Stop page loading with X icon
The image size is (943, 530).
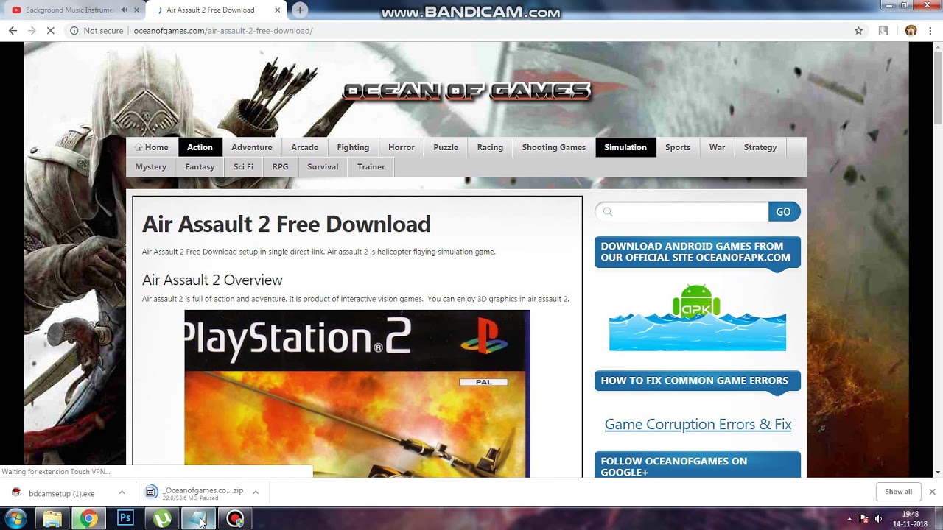tap(52, 31)
